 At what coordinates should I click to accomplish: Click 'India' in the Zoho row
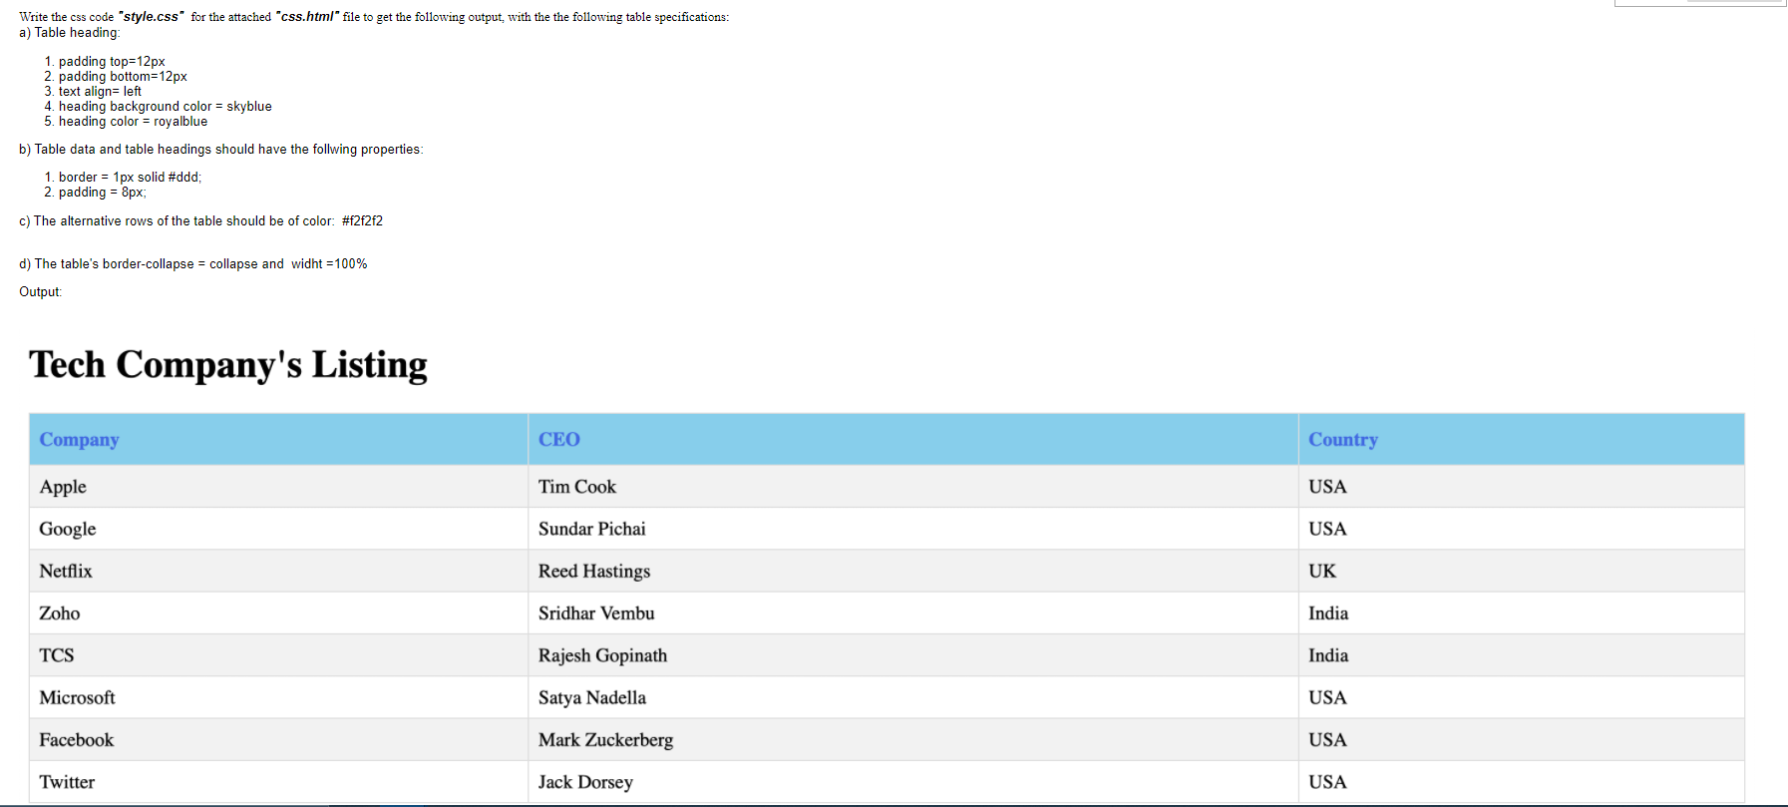pyautogui.click(x=1521, y=613)
